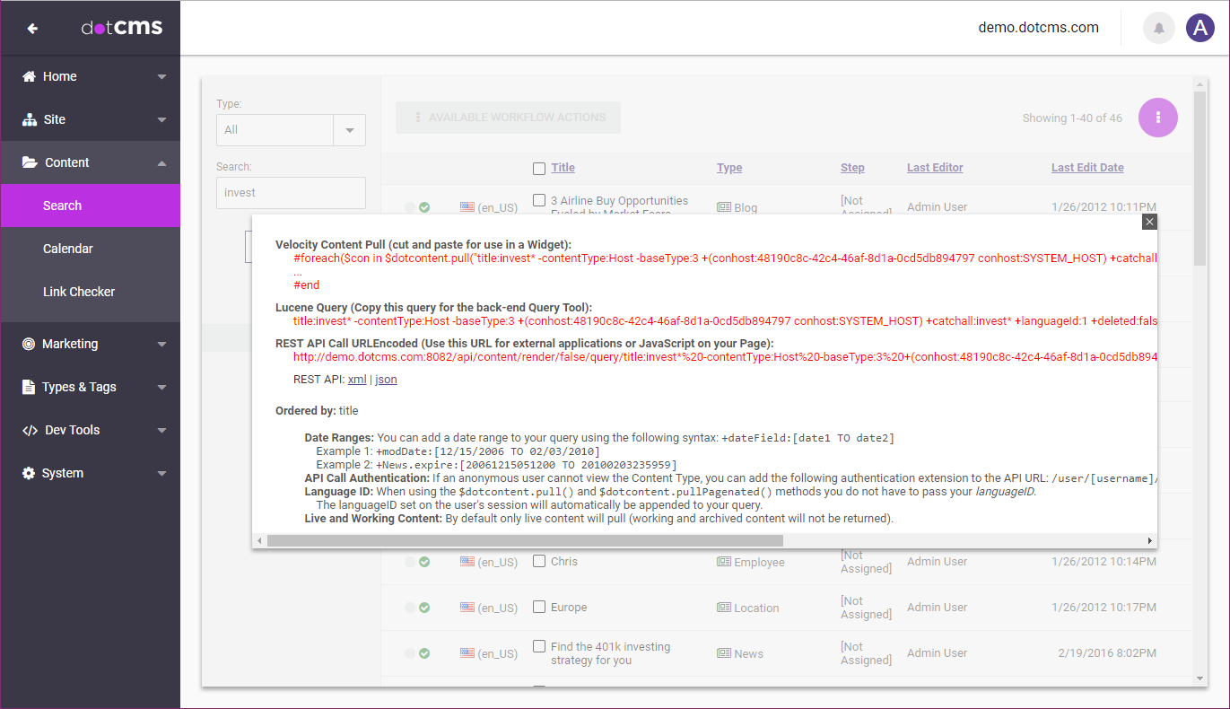Image resolution: width=1230 pixels, height=709 pixels.
Task: Click the Location content type icon
Action: [723, 608]
